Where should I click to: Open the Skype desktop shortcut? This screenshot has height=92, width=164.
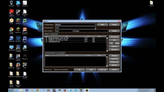point(18,3)
